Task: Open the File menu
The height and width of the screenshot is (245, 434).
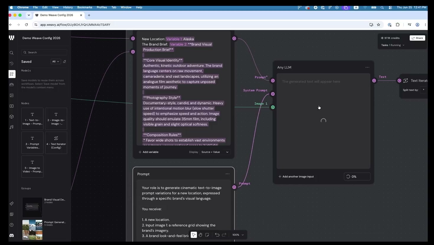Action: click(35, 7)
